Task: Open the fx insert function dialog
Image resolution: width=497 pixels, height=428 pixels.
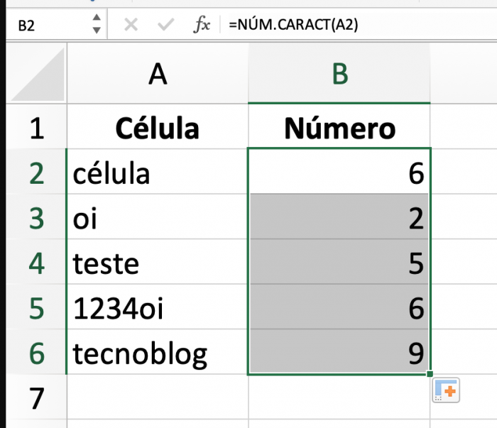Action: 202,24
